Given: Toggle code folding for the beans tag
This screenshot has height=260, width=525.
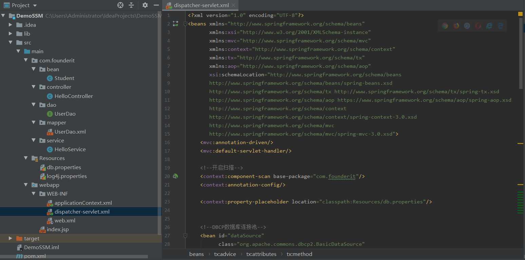Looking at the screenshot, I should [x=185, y=24].
